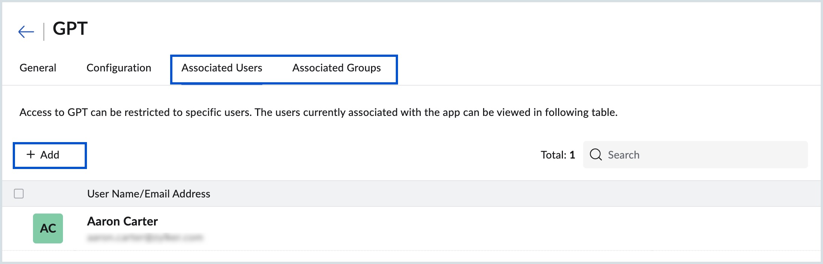Click the magnifier search icon
Image resolution: width=823 pixels, height=264 pixels.
[596, 154]
